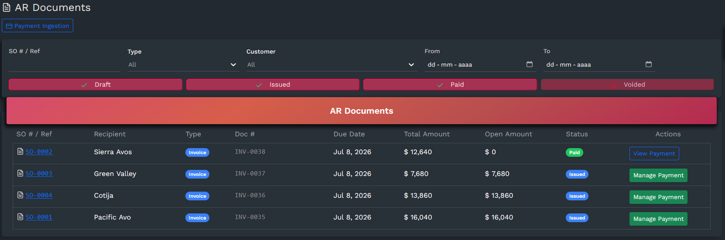Focus the SO # / Ref search field

(x=65, y=65)
